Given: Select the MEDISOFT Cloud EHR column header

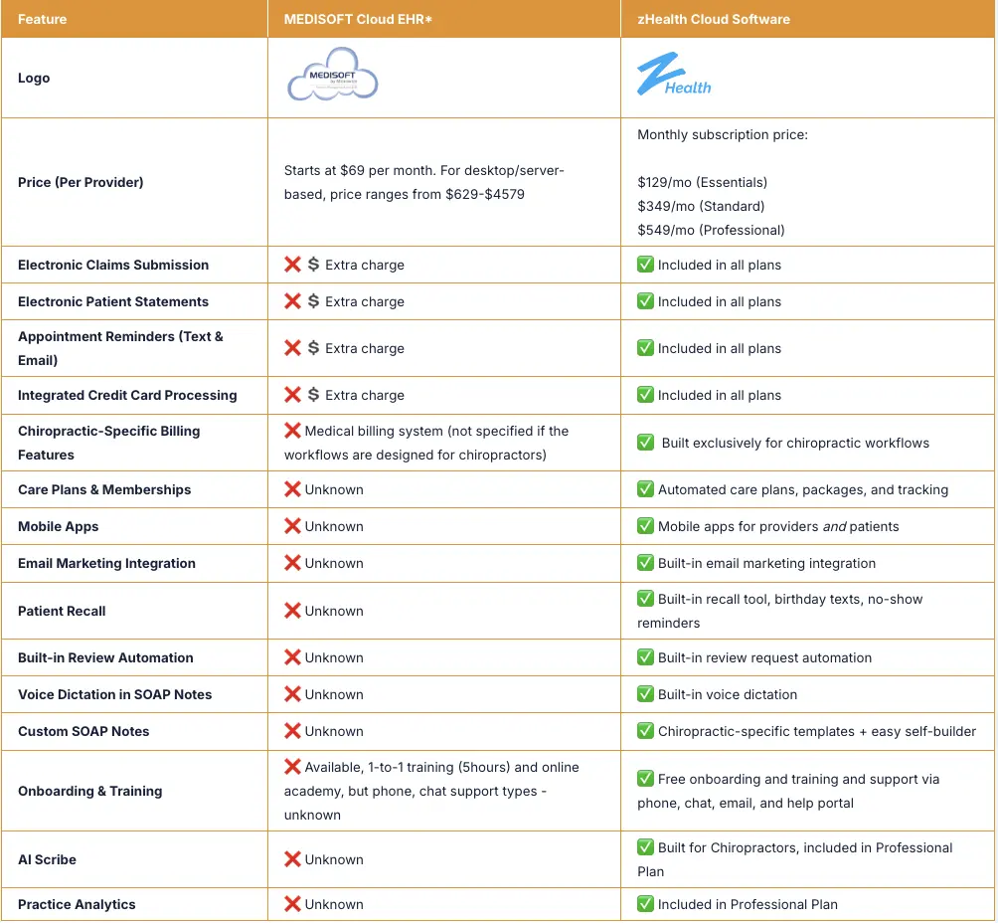Looking at the screenshot, I should pos(358,18).
